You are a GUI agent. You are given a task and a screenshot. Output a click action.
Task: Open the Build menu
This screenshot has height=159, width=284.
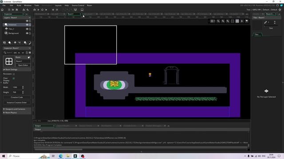pyautogui.click(x=19, y=5)
